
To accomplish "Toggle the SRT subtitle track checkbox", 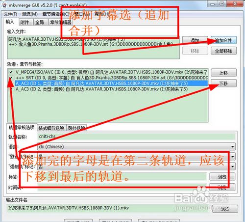I will (11, 78).
